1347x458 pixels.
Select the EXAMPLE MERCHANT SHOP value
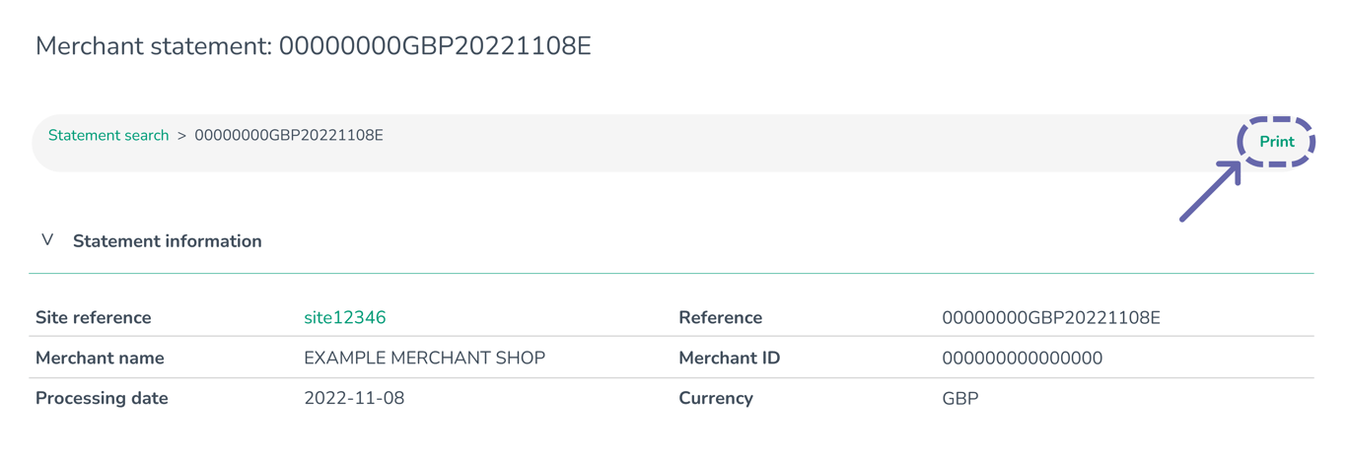(424, 359)
